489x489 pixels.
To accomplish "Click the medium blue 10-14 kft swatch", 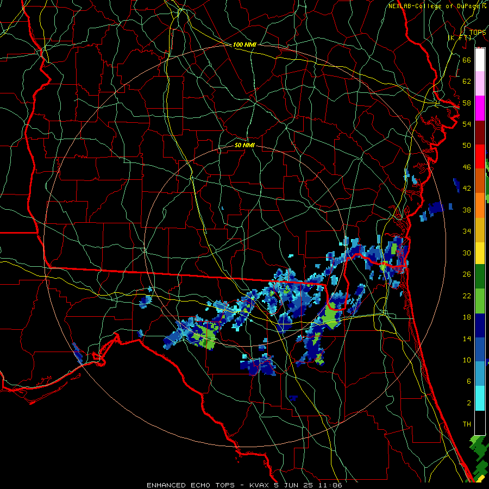I will click(480, 349).
